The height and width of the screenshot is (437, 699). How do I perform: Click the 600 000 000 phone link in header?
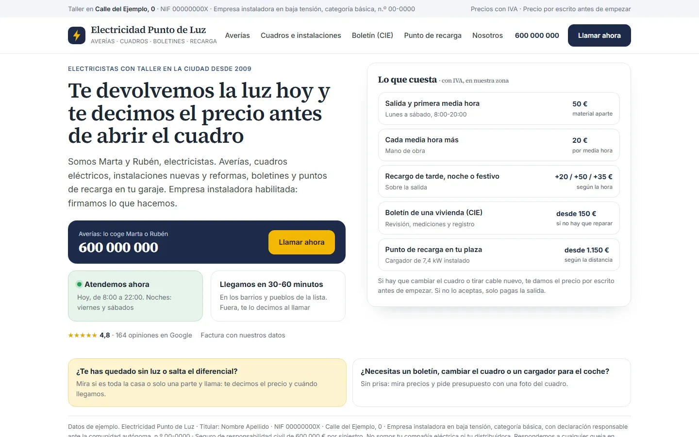(x=537, y=35)
